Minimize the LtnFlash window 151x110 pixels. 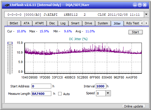[135, 5]
